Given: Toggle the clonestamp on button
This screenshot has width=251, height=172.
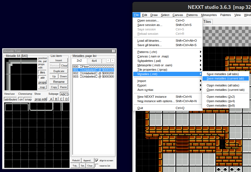Looking at the screenshot, I should pos(21,99).
